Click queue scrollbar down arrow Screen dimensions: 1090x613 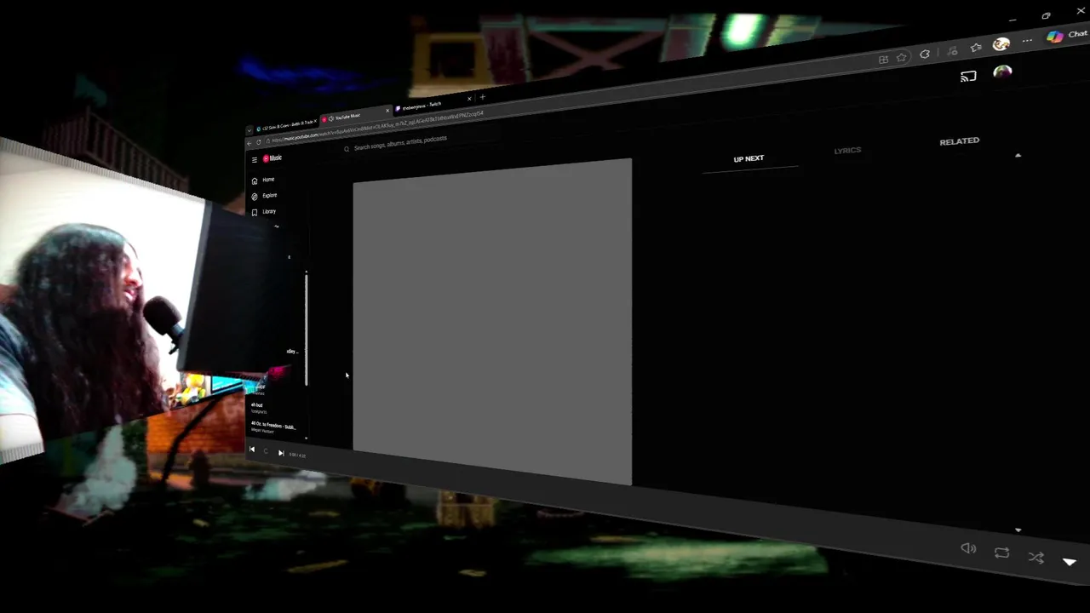coord(1018,530)
